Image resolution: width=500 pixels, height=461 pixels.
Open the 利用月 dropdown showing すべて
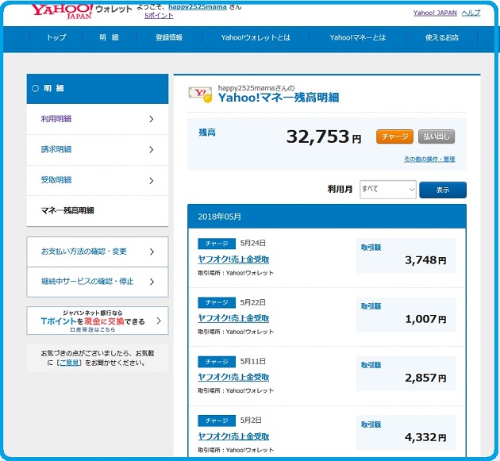tap(388, 190)
